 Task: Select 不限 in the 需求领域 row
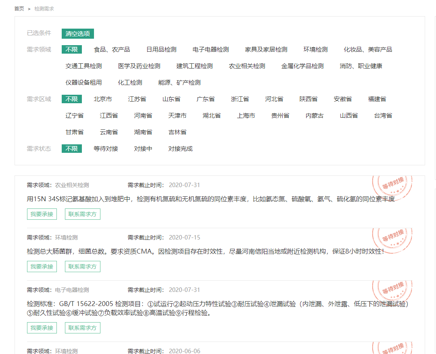tap(72, 50)
